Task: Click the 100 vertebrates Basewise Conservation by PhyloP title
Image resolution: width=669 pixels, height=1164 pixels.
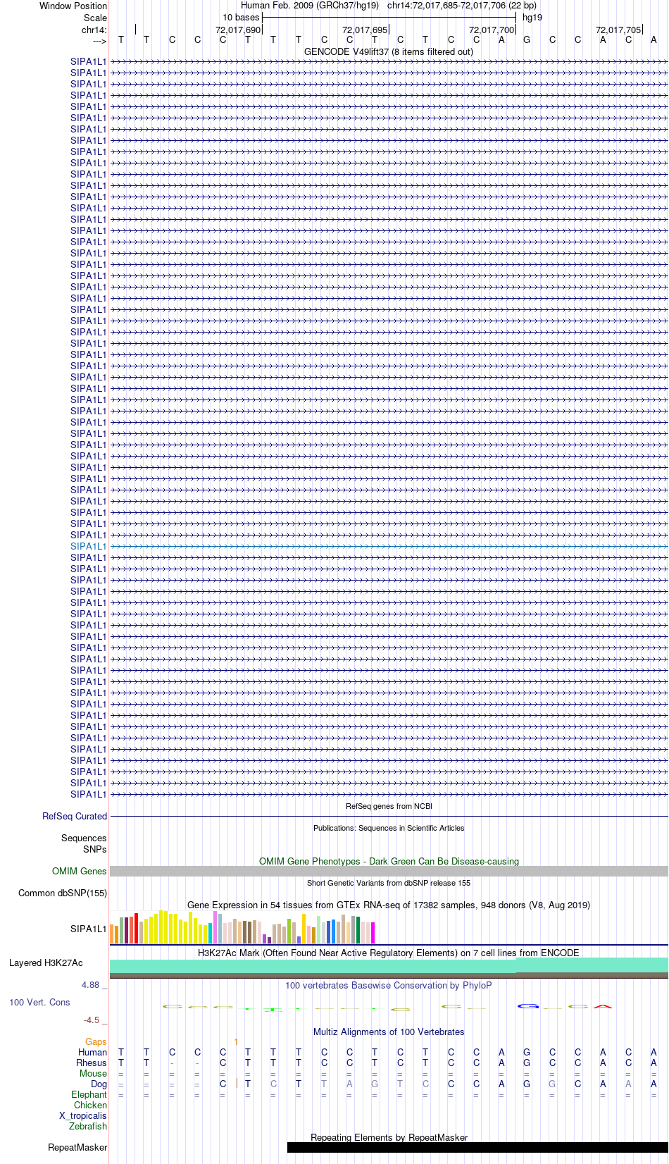Action: (389, 985)
